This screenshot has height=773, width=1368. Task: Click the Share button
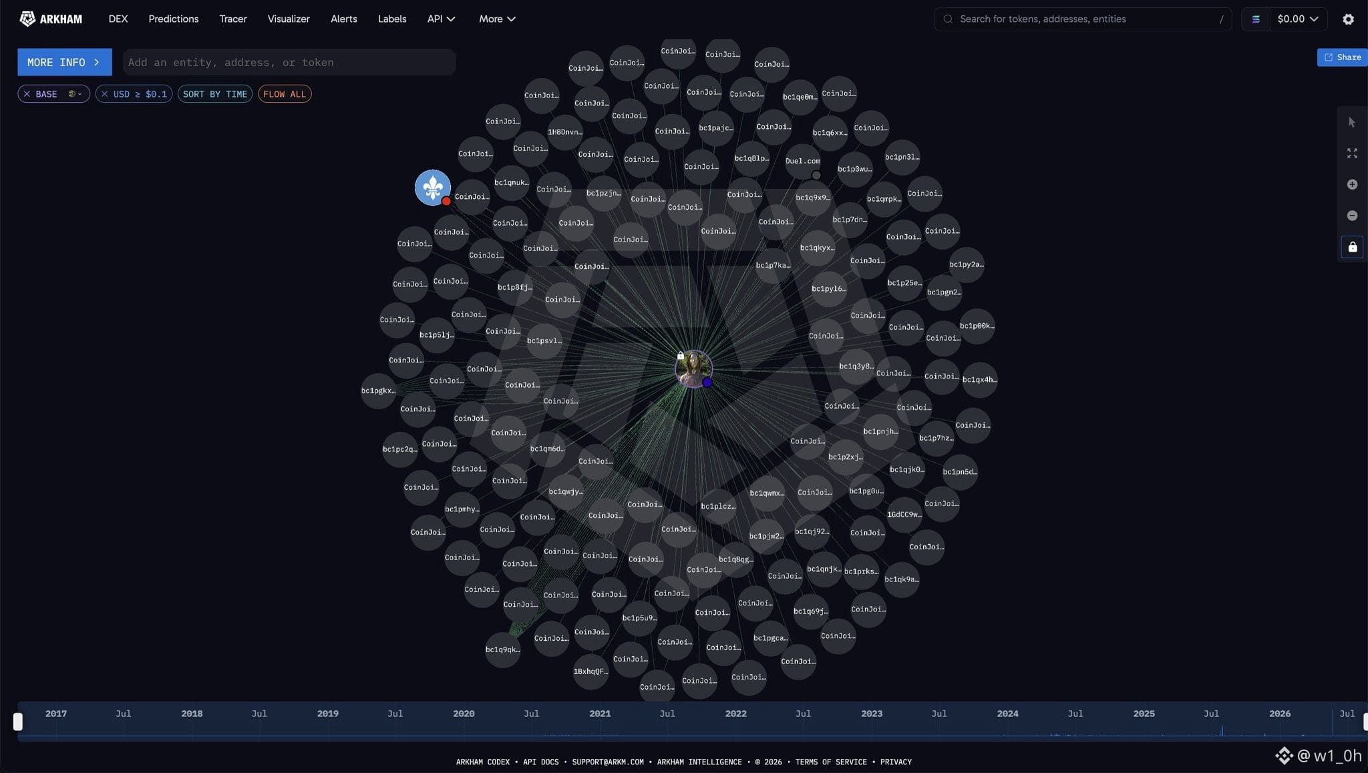point(1342,57)
